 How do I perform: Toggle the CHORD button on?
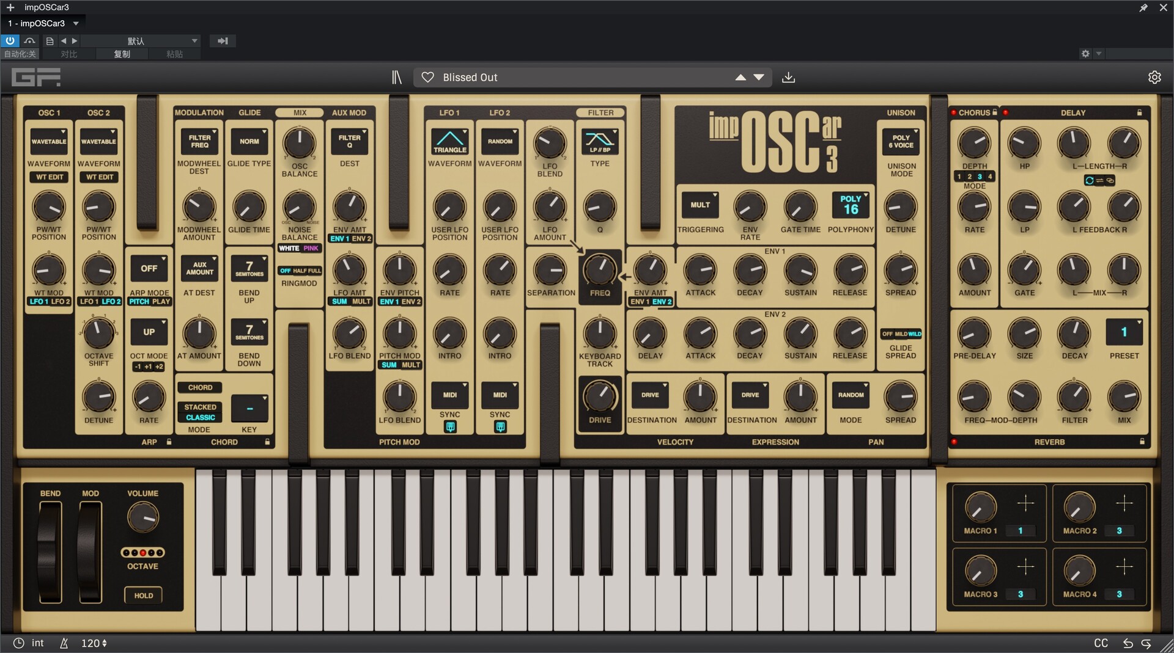coord(200,387)
